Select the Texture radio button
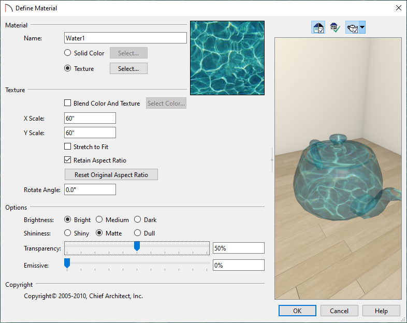 [67, 68]
